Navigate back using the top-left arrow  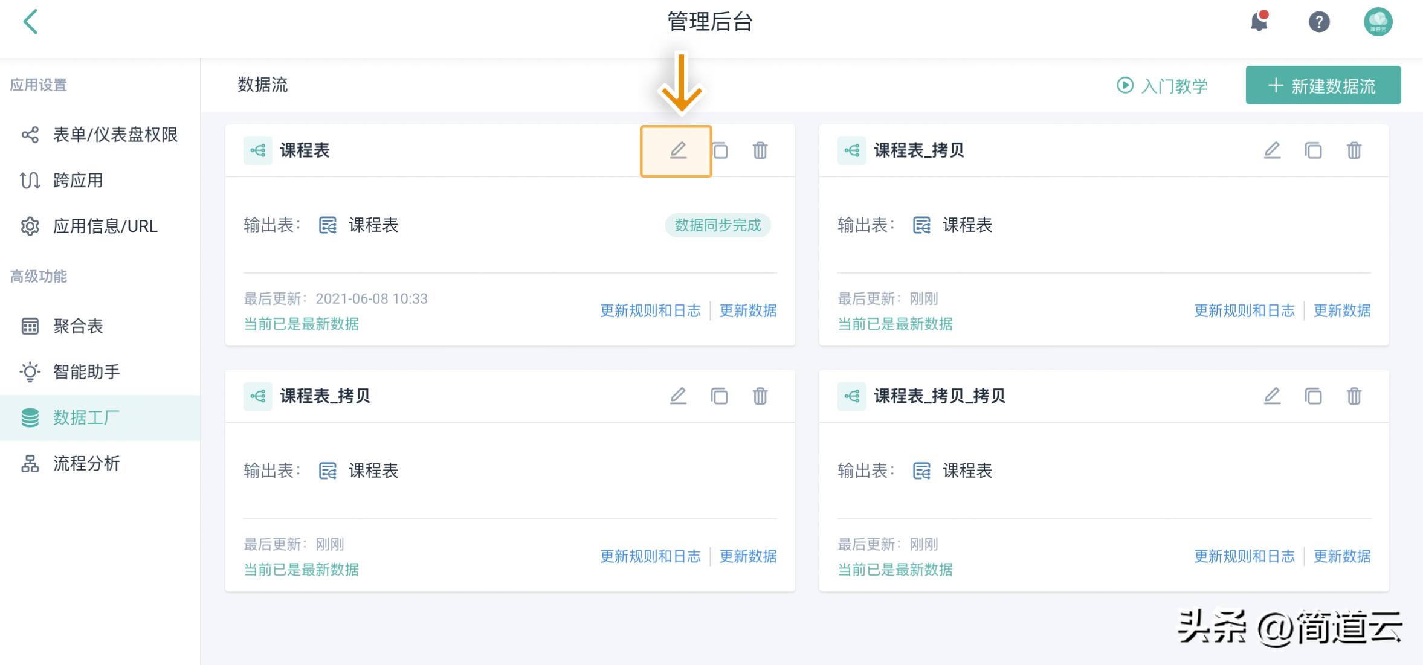(x=31, y=22)
